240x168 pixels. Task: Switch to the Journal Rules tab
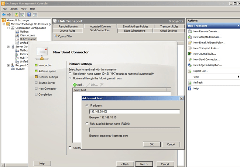coord(68,31)
